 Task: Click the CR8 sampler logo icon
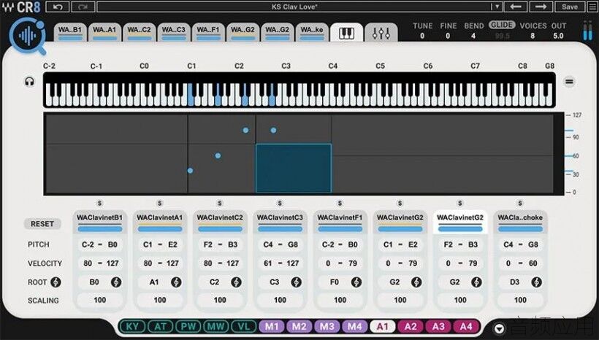(x=28, y=36)
